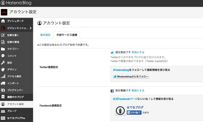
Task: Go to 記事の管理 in sidebar
Action: [13, 42]
